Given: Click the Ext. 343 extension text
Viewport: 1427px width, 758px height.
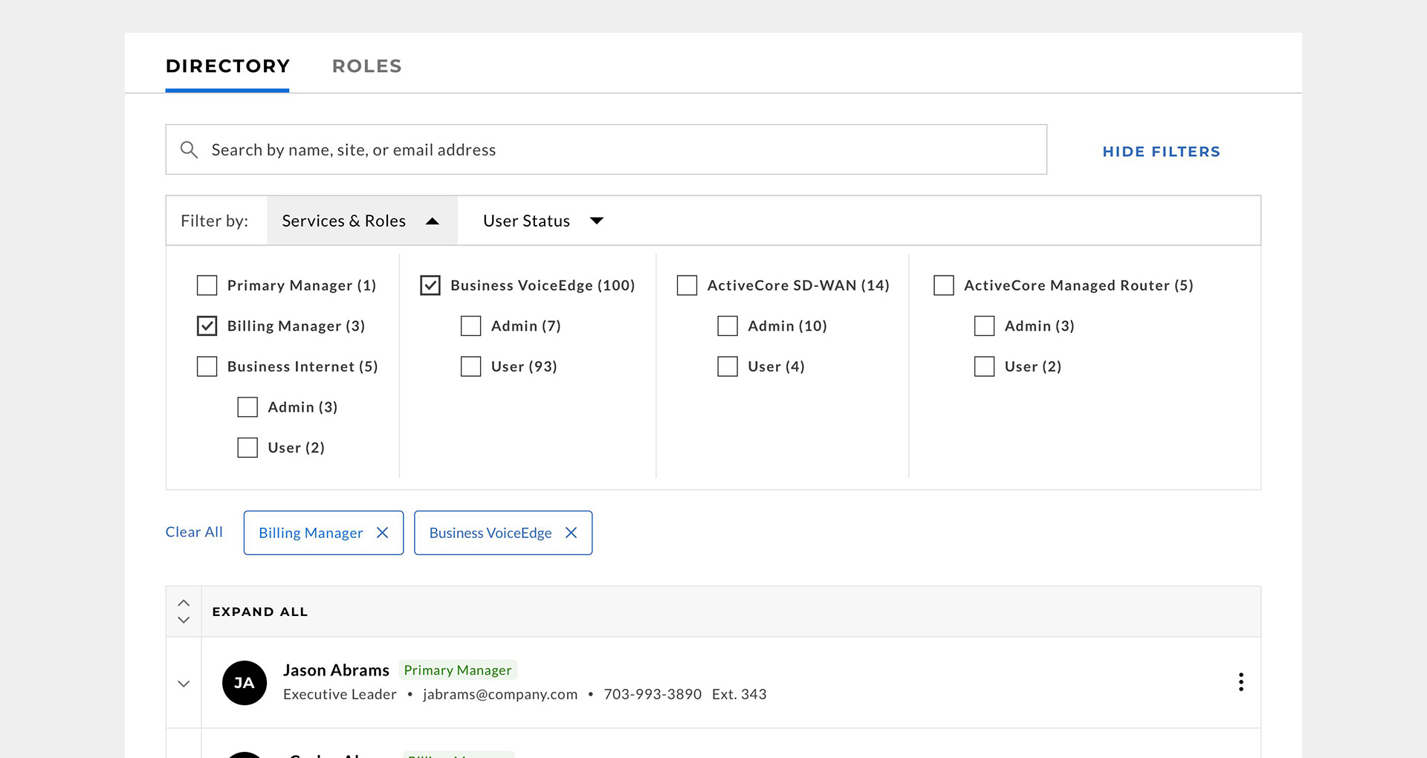Looking at the screenshot, I should (740, 694).
